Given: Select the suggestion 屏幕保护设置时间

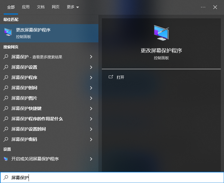Looking at the screenshot, I should (x=49, y=129).
